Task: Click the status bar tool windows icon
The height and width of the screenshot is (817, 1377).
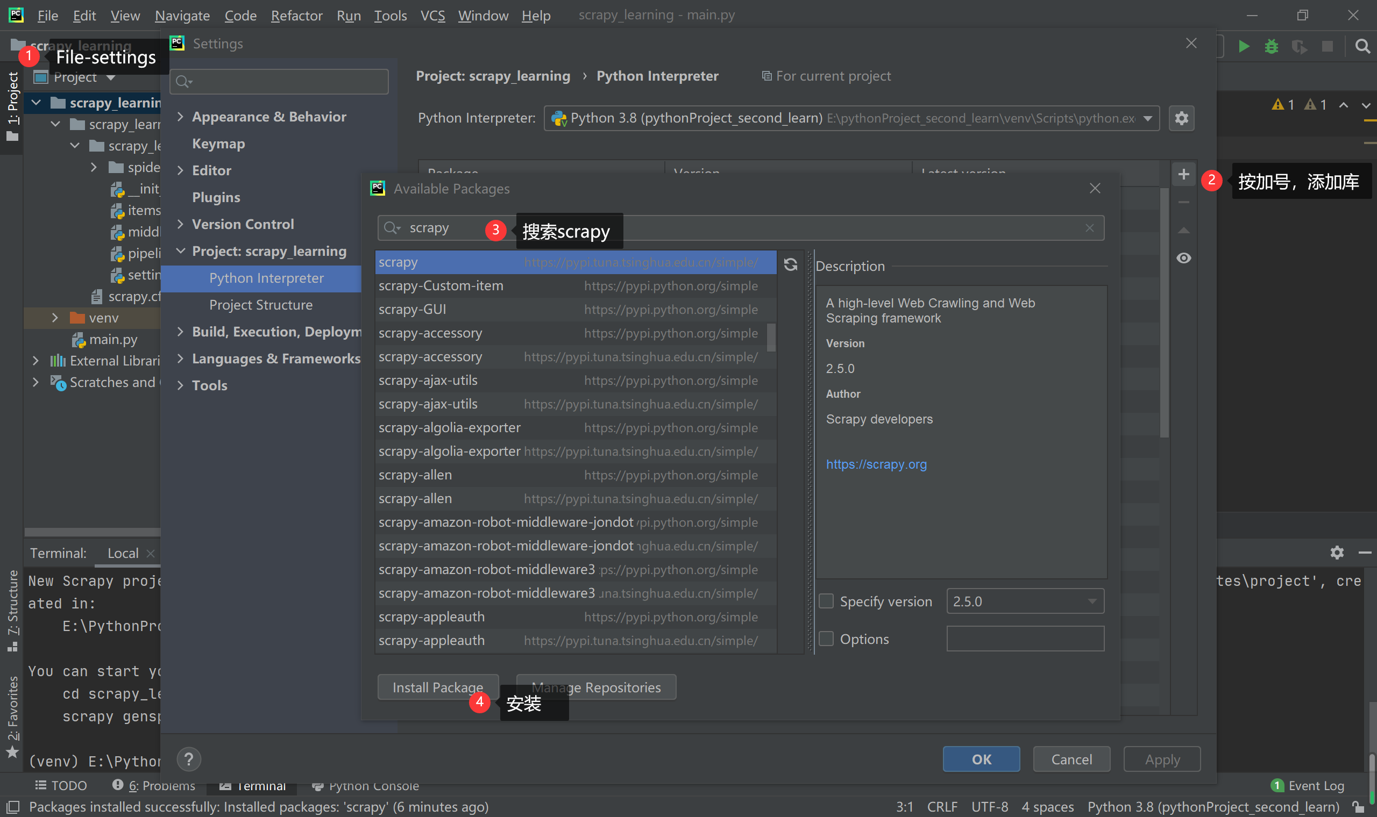Action: tap(13, 807)
